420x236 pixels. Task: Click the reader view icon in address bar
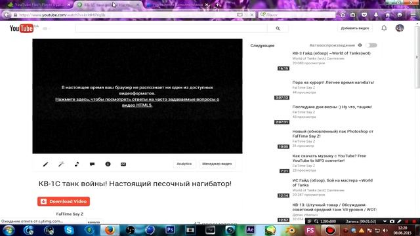click(240, 15)
